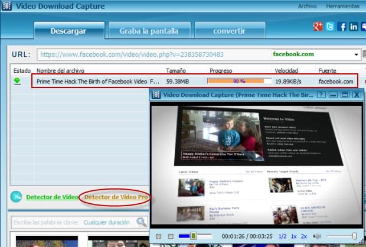The height and width of the screenshot is (247, 366).
Task: Set playback speed to 1x
Action: 293,236
